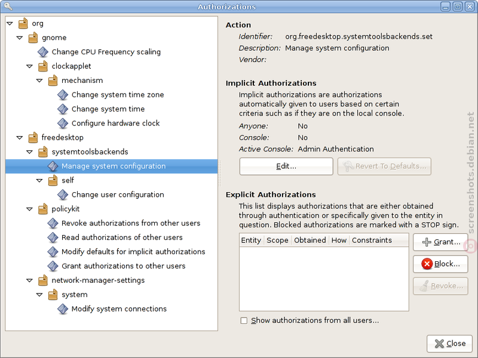The width and height of the screenshot is (478, 358).
Task: Collapse the freedesktop tree node
Action: pyautogui.click(x=20, y=138)
